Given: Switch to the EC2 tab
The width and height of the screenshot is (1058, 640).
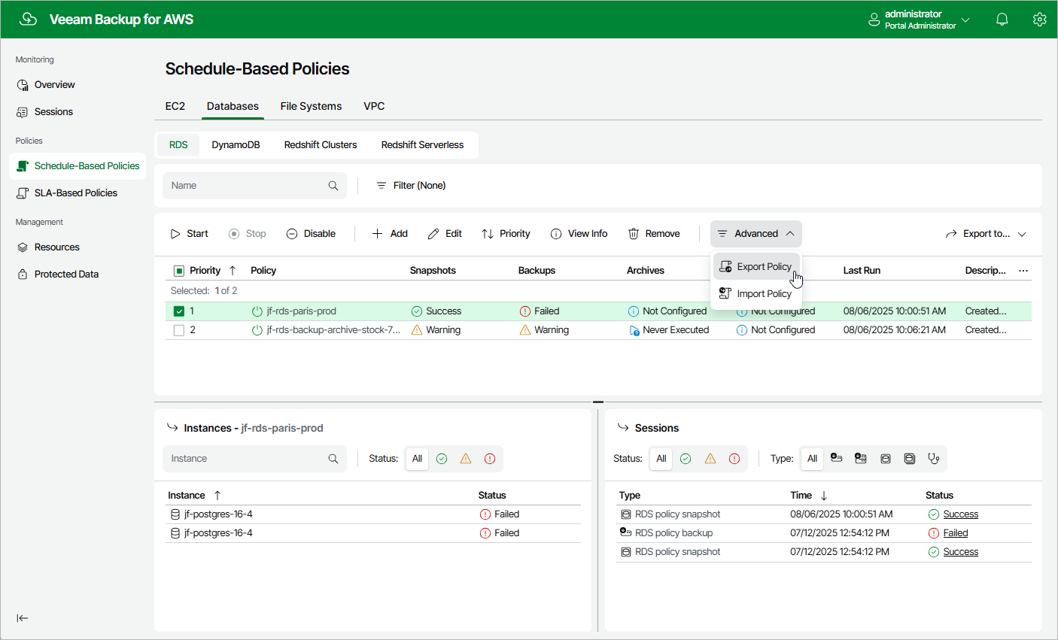Looking at the screenshot, I should (175, 106).
